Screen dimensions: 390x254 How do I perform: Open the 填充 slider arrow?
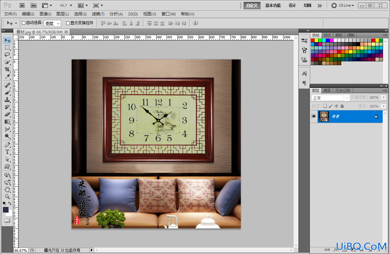coord(384,106)
